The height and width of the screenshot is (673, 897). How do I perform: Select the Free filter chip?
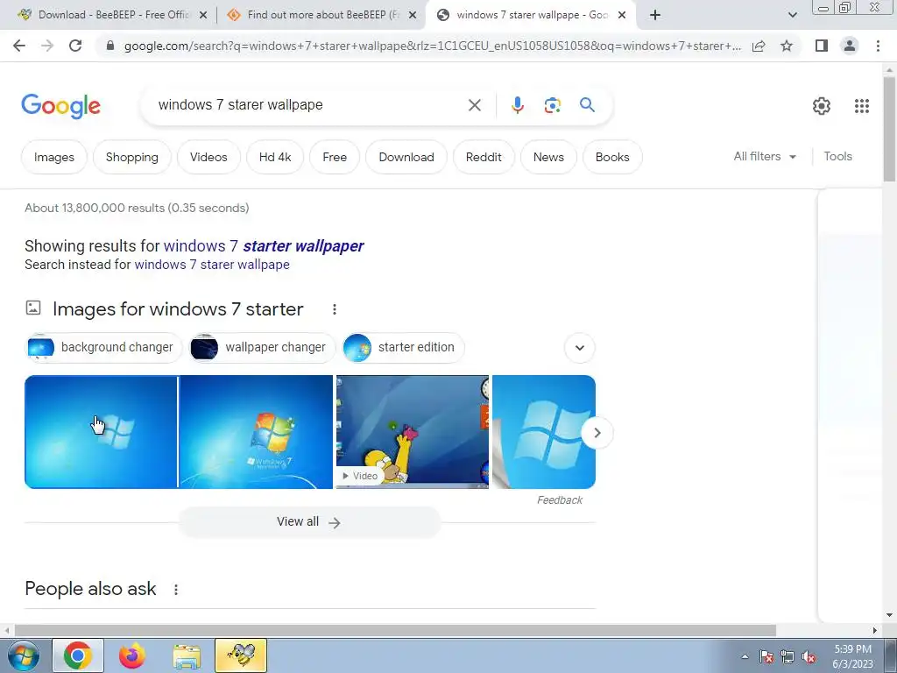335,157
